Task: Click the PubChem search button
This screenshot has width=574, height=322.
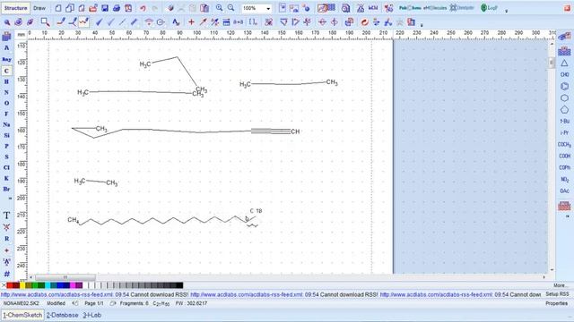Action: click(410, 8)
